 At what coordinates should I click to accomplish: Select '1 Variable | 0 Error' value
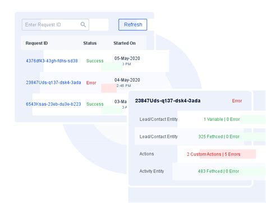pyautogui.click(x=222, y=119)
